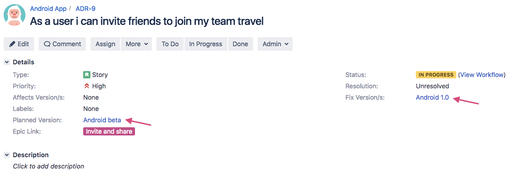This screenshot has height=183, width=514.
Task: Click the green Story type icon
Action: (86, 75)
